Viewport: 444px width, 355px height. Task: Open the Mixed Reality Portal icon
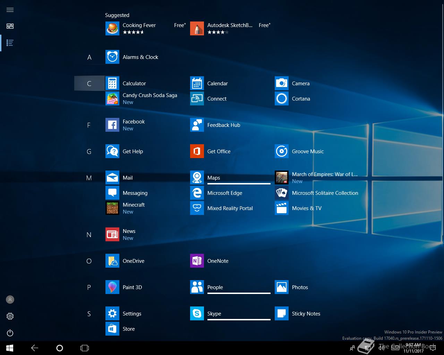(197, 208)
